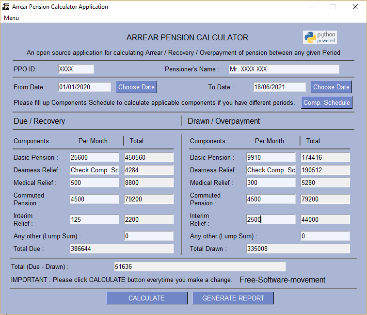Viewport: 367px width, 315px height.
Task: Click Due Medical Relief total 8800
Action: click(x=149, y=182)
